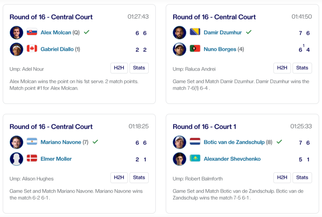
Task: Open Gabriel Diallo's player profile link
Action: pos(57,49)
